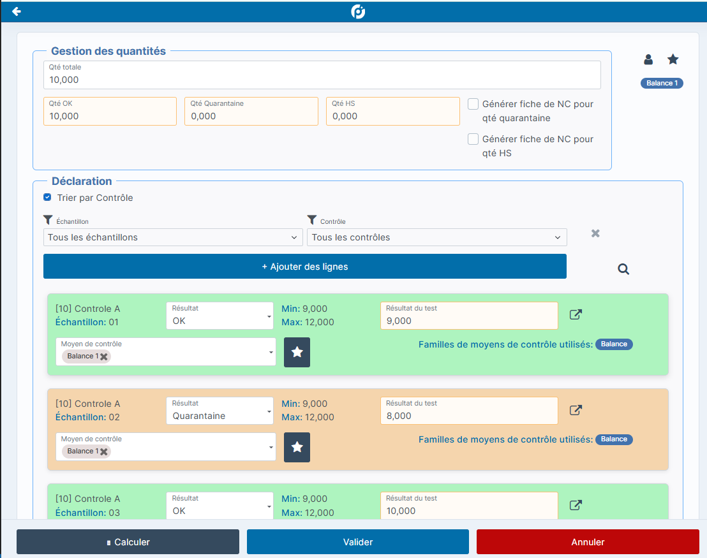Expand Moyen de contrôle dropdown for Échantillon 01

(272, 353)
